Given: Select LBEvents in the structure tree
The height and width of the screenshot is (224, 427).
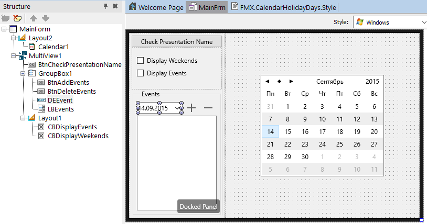Looking at the screenshot, I should pyautogui.click(x=61, y=109).
